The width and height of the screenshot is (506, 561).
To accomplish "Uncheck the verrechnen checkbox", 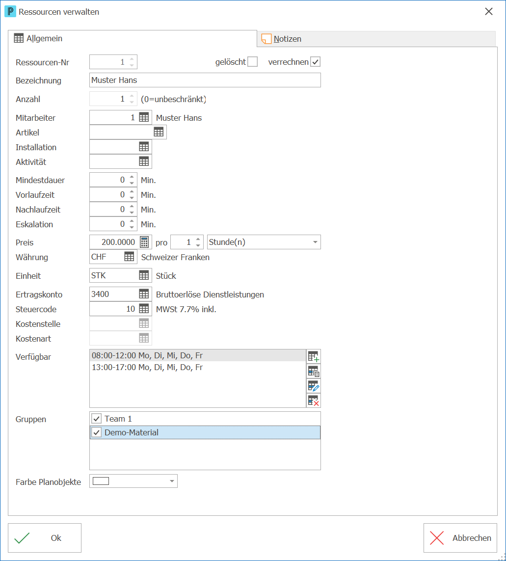I will click(x=315, y=62).
